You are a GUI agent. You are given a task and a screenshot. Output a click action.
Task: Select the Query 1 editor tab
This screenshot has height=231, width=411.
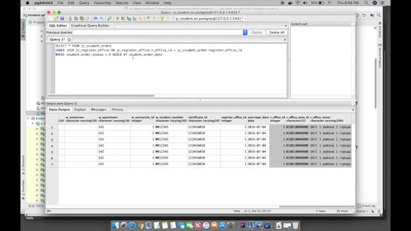point(57,39)
